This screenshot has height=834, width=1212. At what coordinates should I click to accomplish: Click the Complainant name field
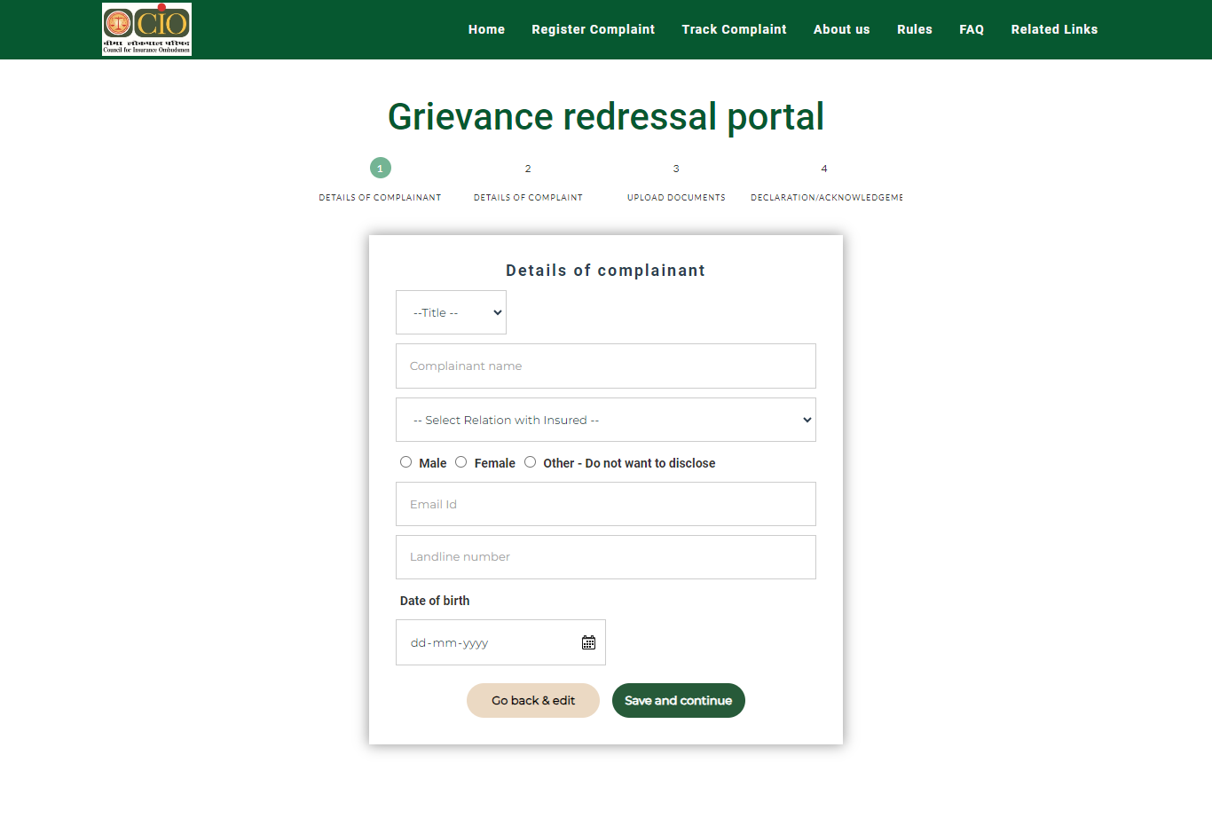click(605, 366)
